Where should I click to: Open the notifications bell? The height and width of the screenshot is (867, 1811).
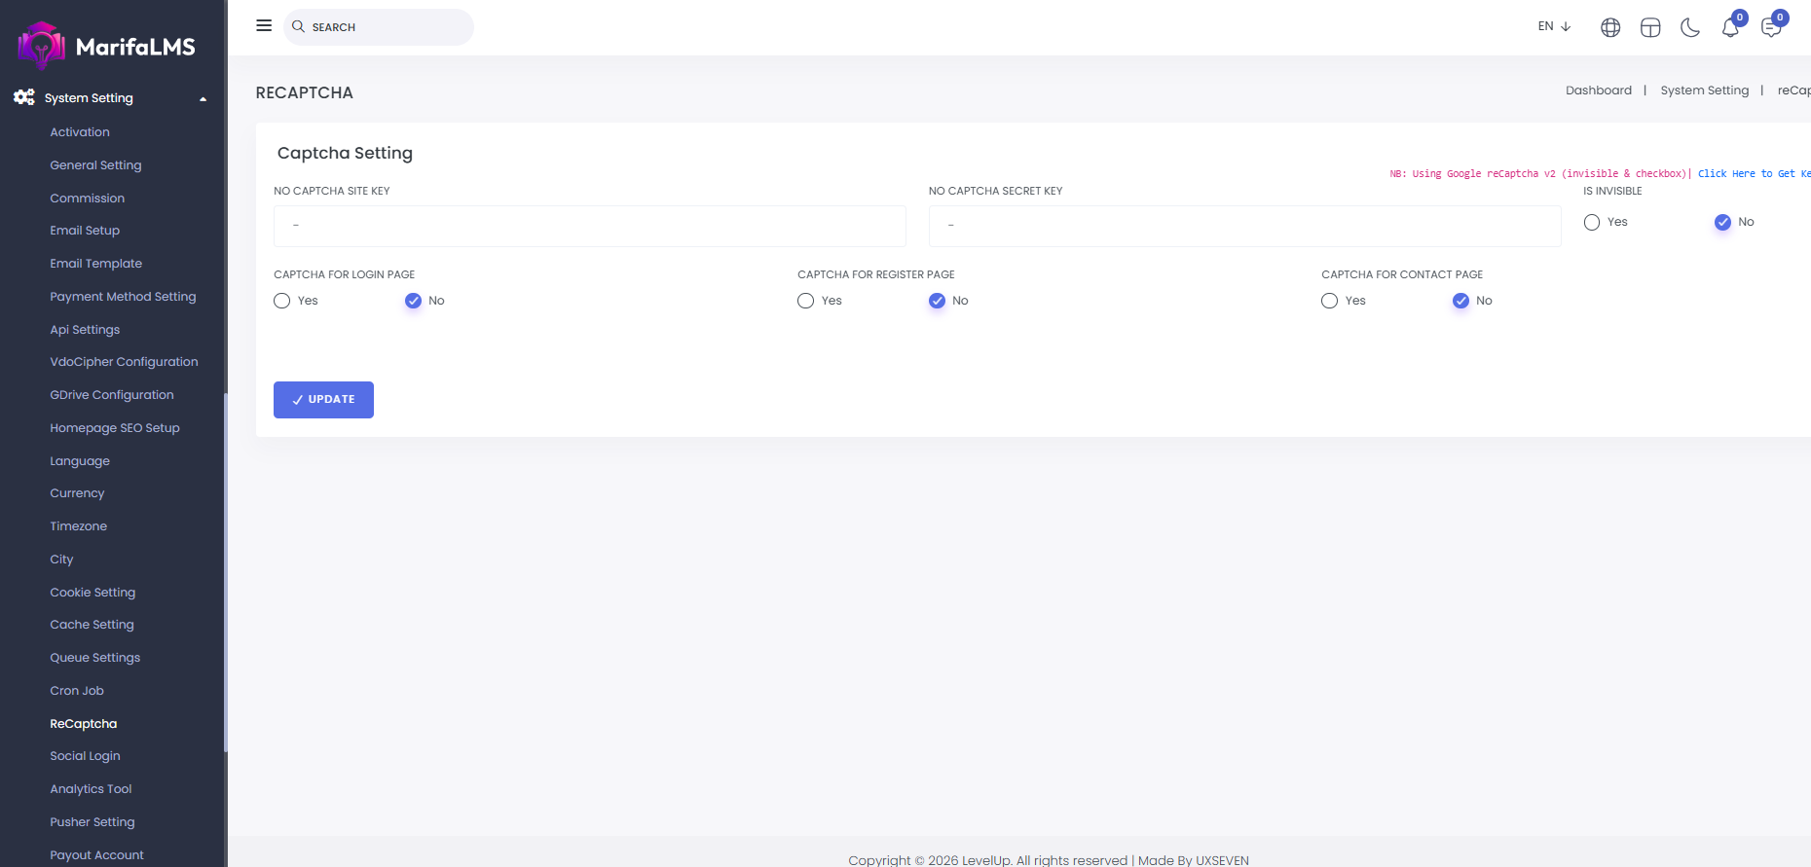pyautogui.click(x=1730, y=27)
